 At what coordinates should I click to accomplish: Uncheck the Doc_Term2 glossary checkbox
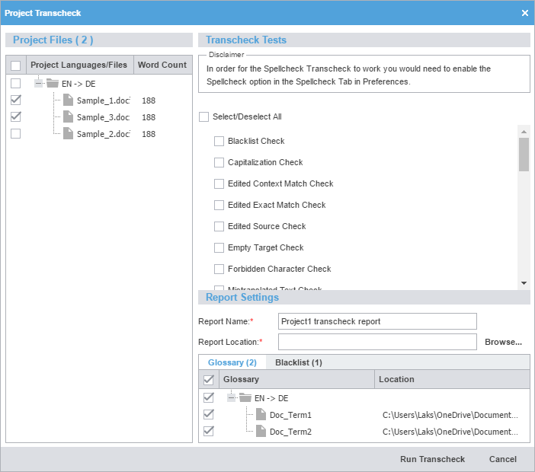209,431
